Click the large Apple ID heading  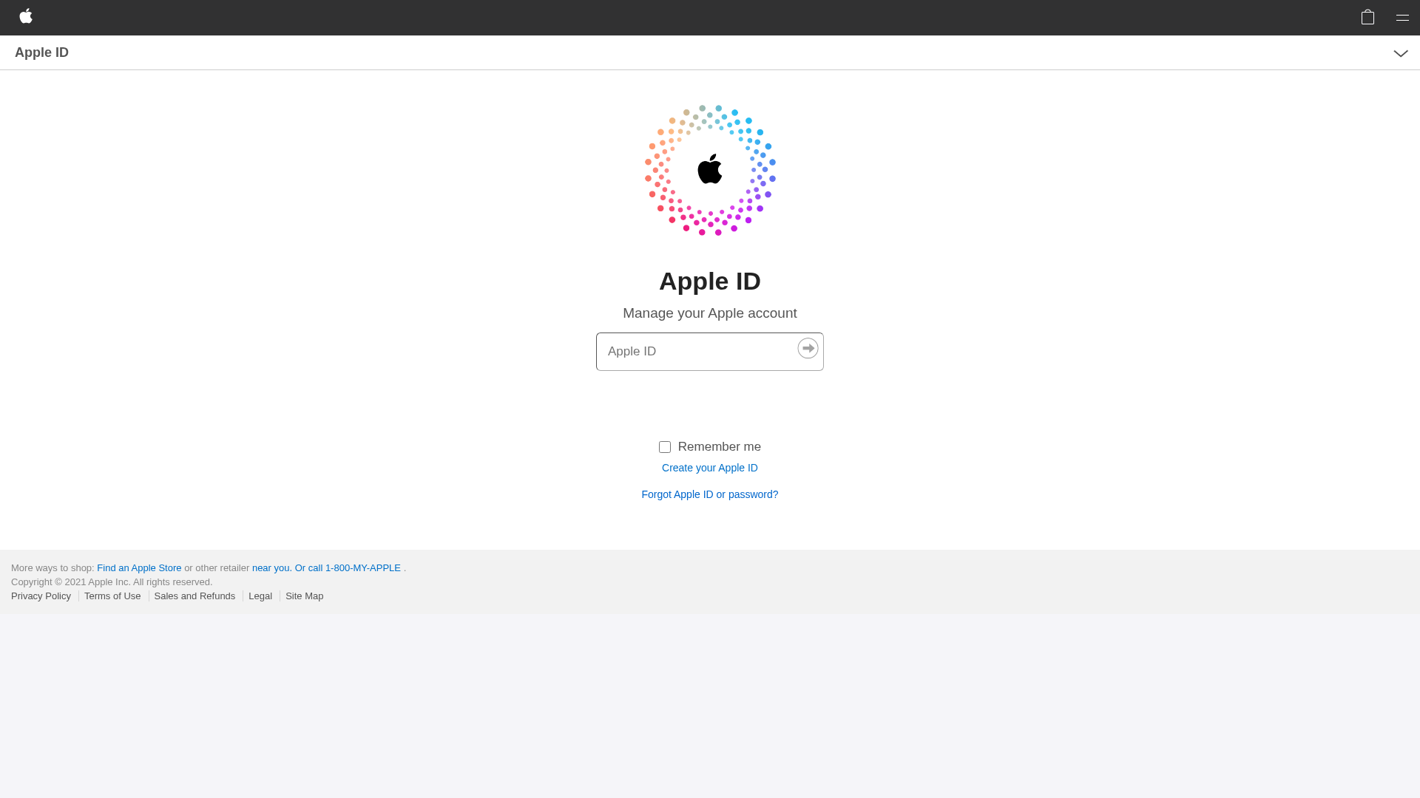click(x=710, y=282)
